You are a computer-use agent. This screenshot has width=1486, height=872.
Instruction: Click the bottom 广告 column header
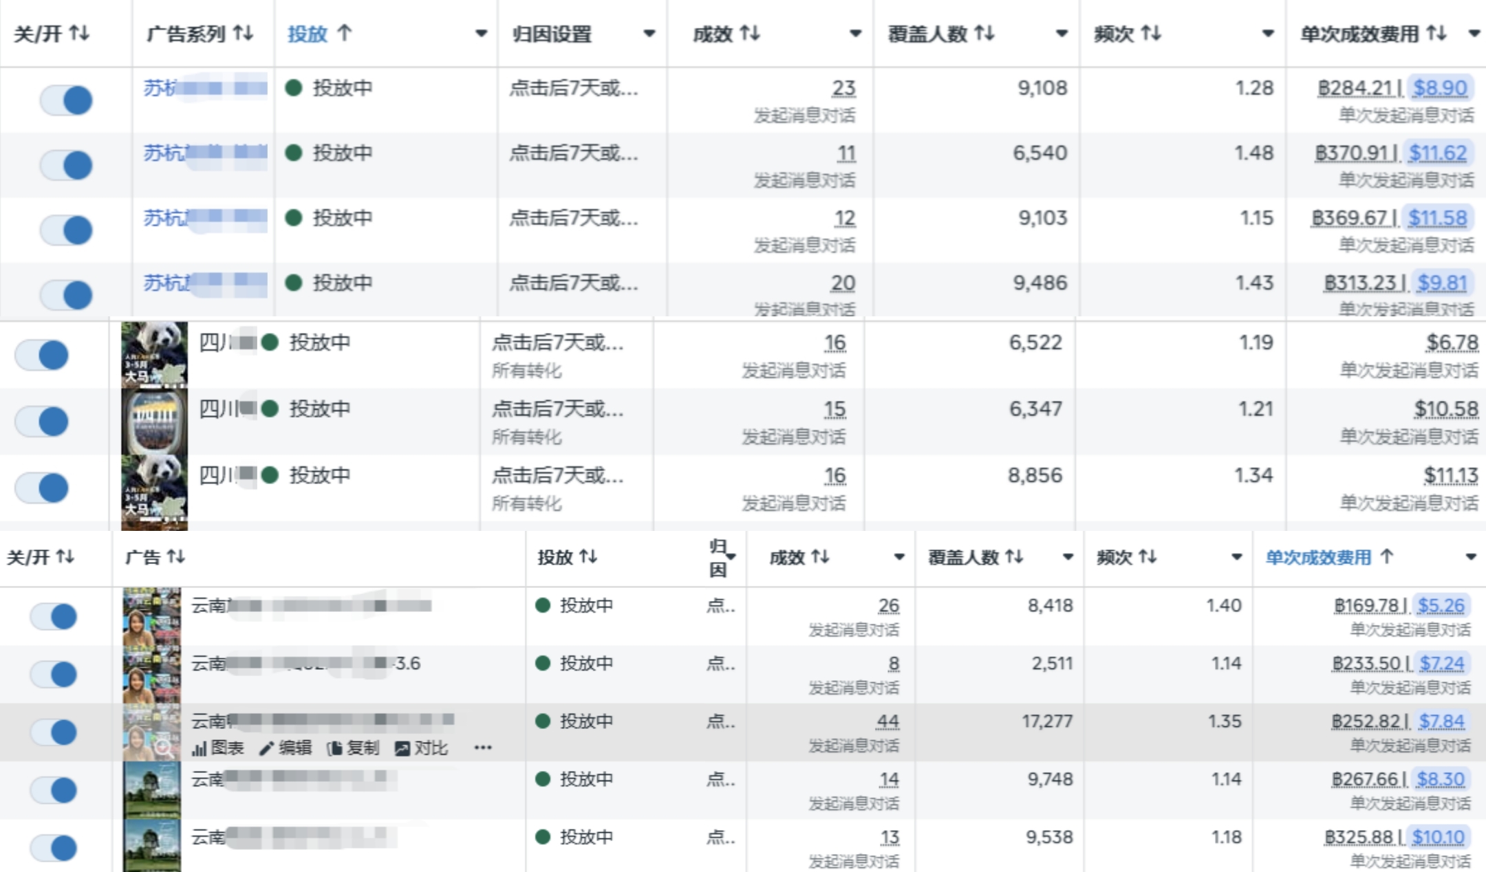click(x=142, y=557)
